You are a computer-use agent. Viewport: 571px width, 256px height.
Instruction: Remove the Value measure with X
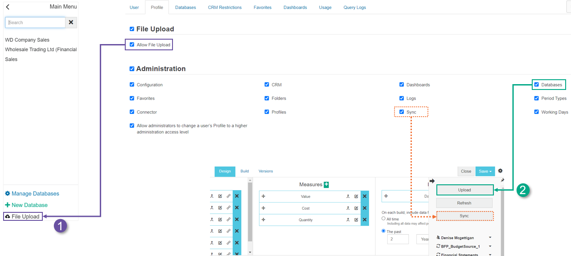(x=365, y=196)
